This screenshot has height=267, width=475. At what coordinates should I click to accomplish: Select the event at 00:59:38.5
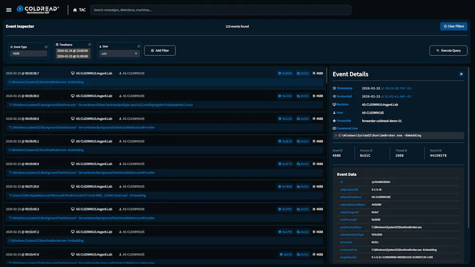(x=164, y=101)
